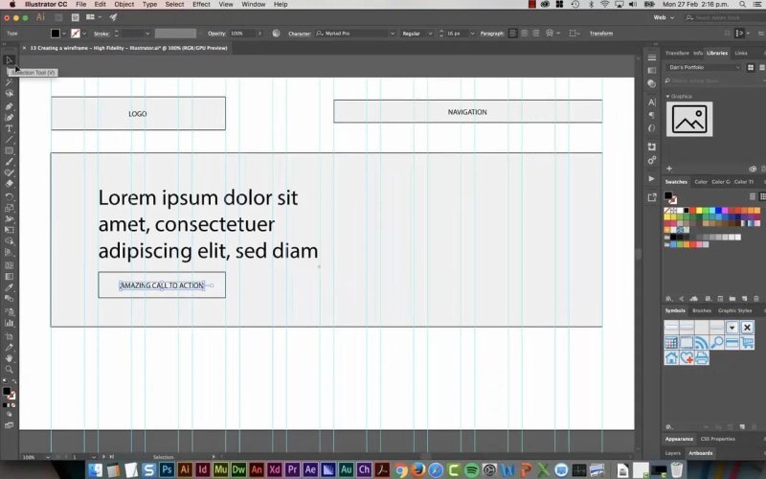Click the heart with plus symbol
766x479 pixels.
pyautogui.click(x=687, y=357)
